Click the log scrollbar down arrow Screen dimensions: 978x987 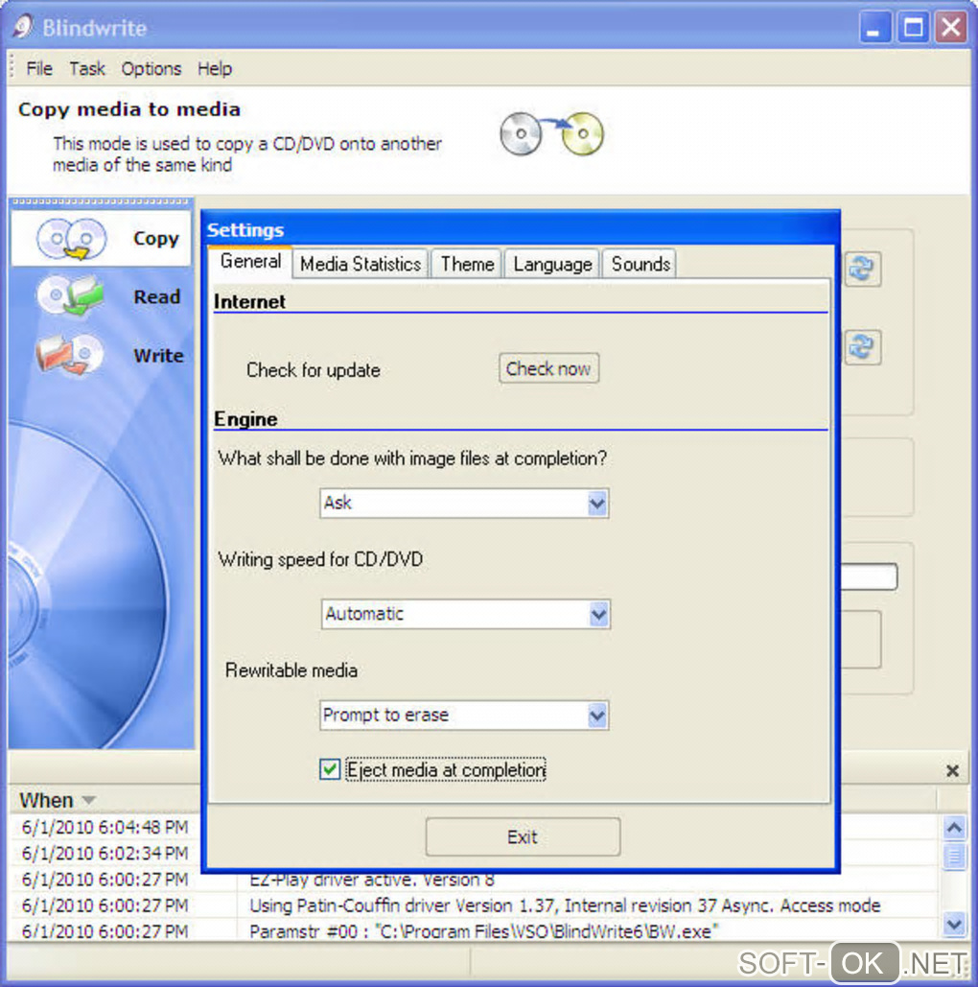coord(955,924)
